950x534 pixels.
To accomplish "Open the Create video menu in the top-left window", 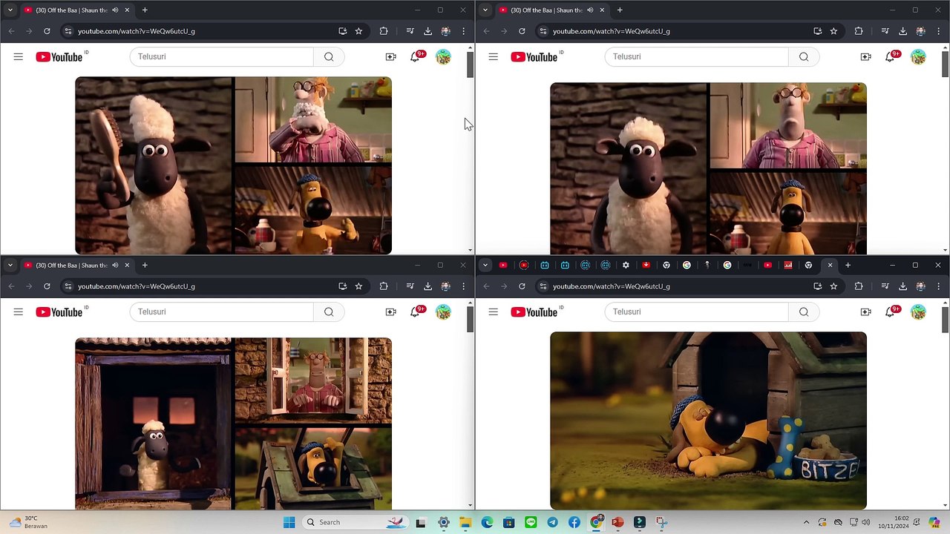I will coord(390,57).
